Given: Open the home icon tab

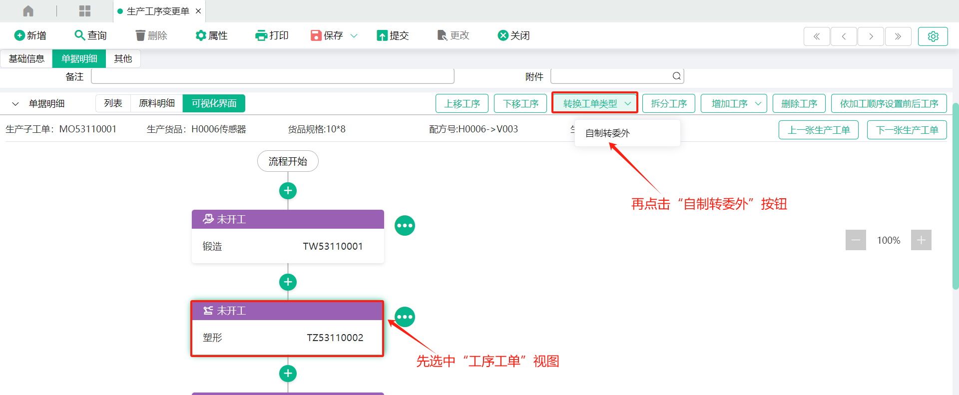Looking at the screenshot, I should click(x=28, y=11).
